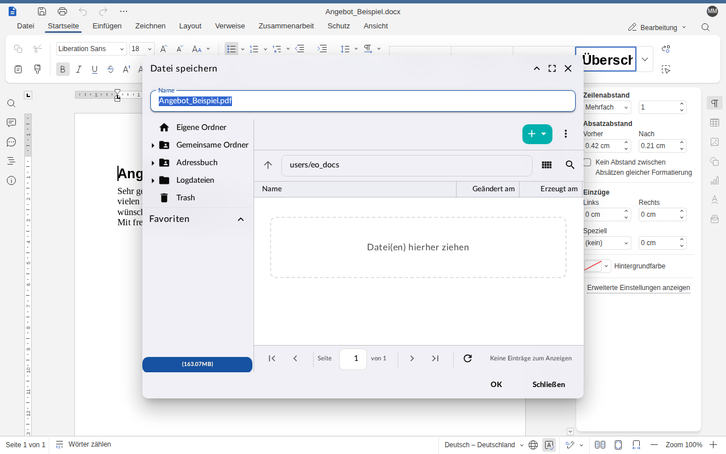Toggle italic formatting
The width and height of the screenshot is (726, 454).
click(x=79, y=69)
